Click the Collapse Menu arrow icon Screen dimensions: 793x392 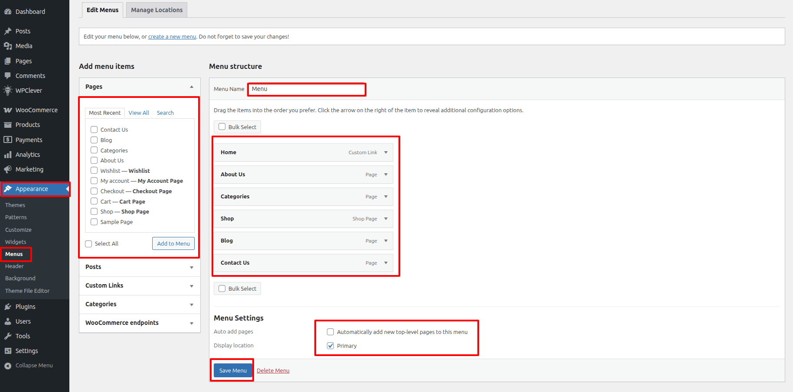click(x=8, y=366)
